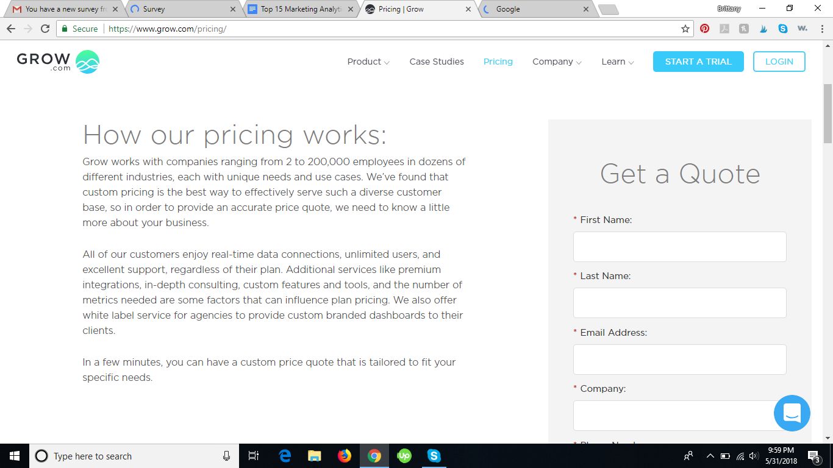This screenshot has height=468, width=833.
Task: Open Skype from the taskbar
Action: (434, 456)
